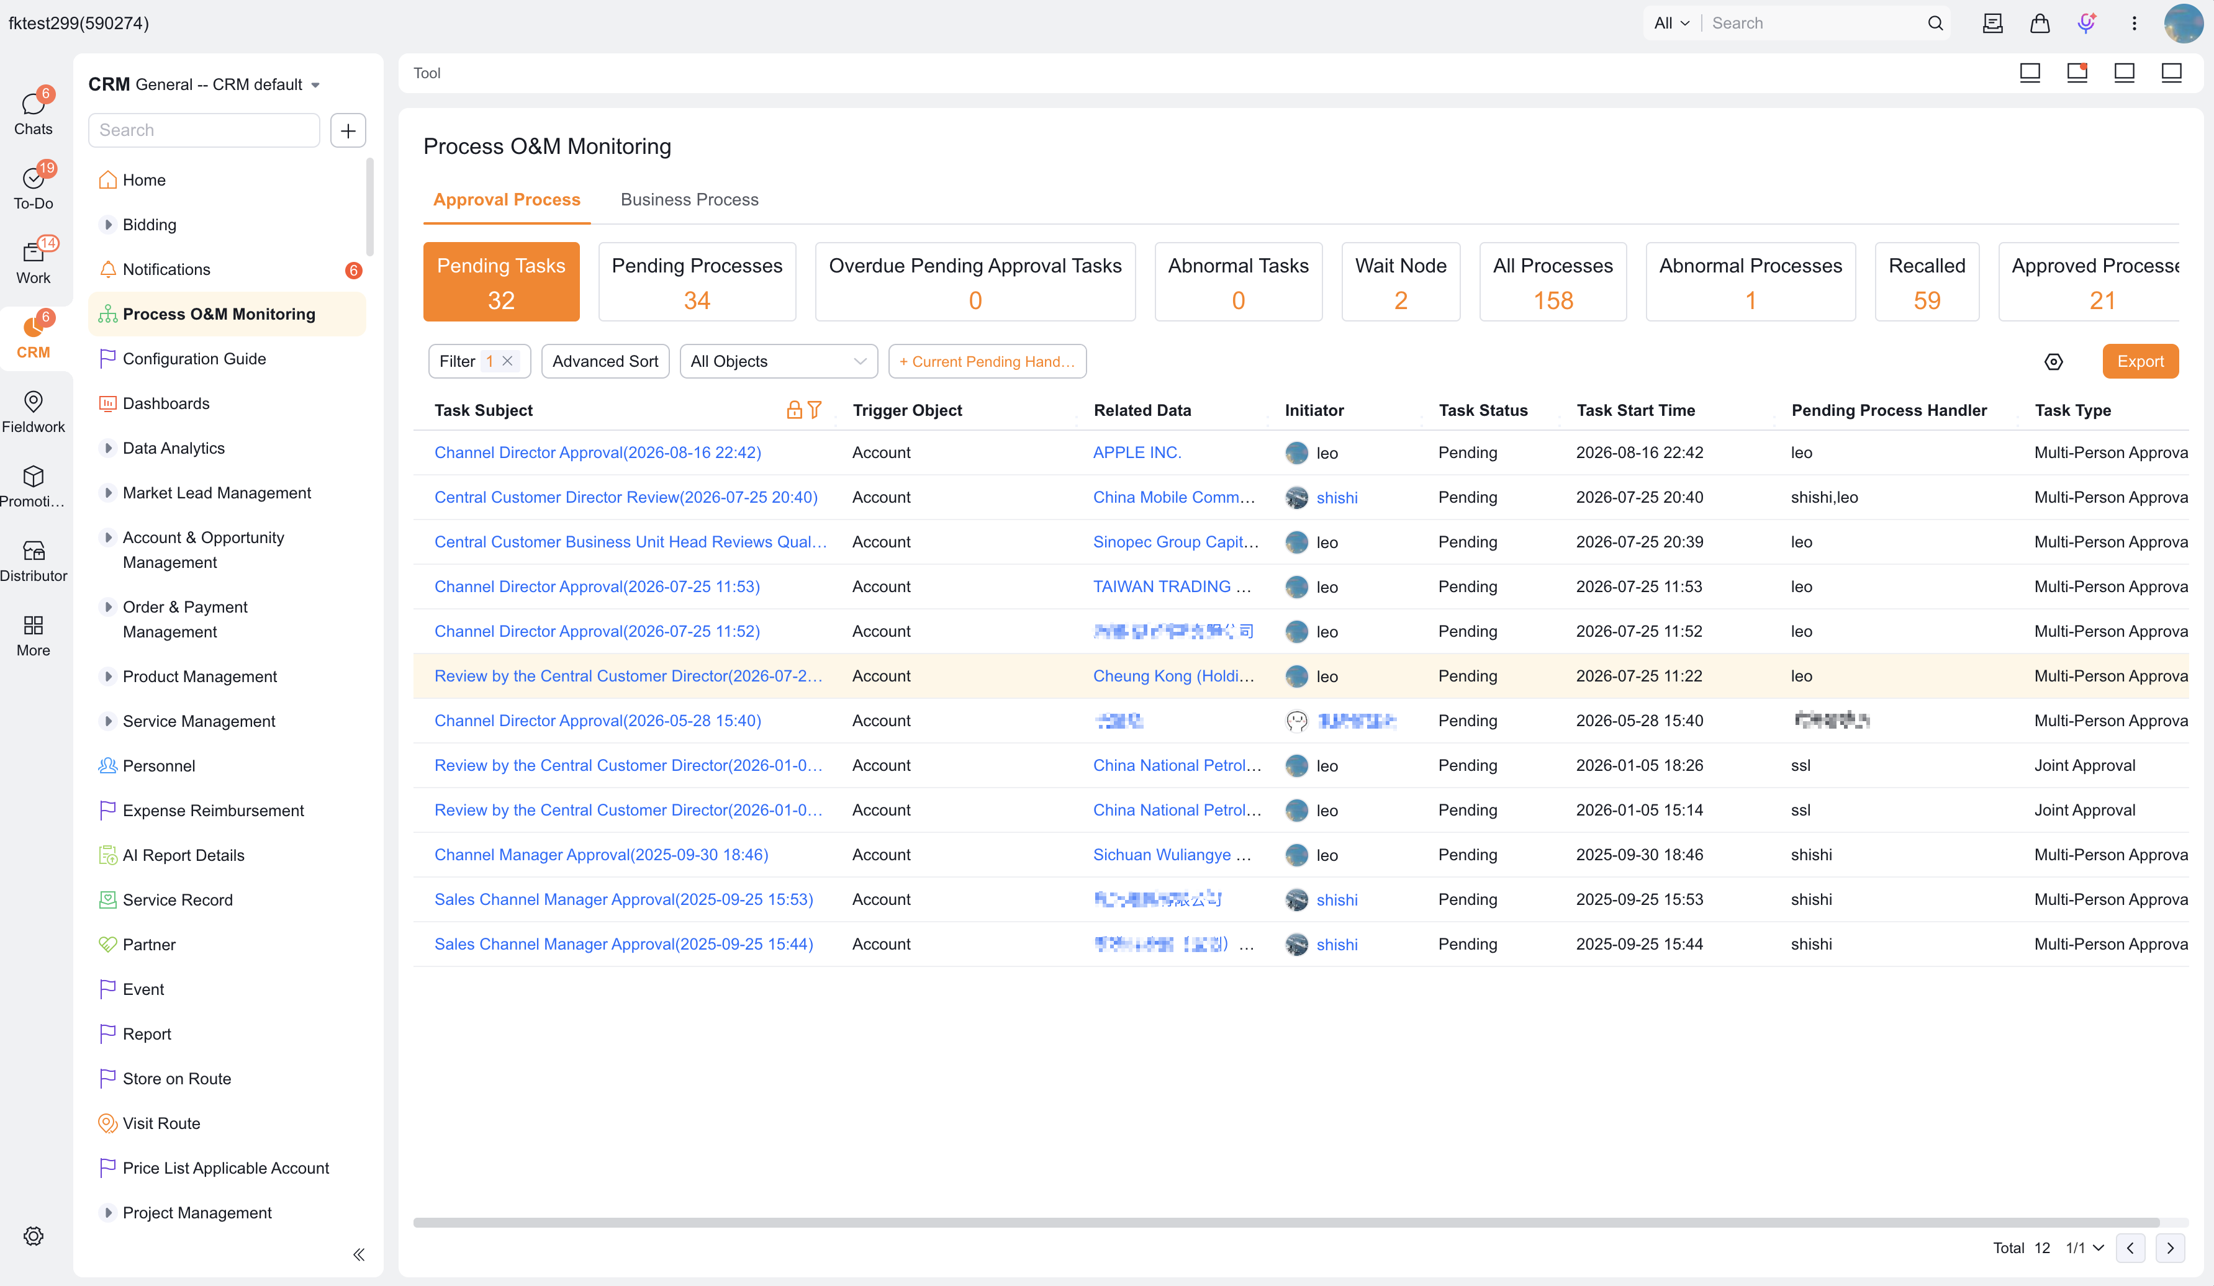Open the messages panel icon in top bar

pyautogui.click(x=1992, y=23)
